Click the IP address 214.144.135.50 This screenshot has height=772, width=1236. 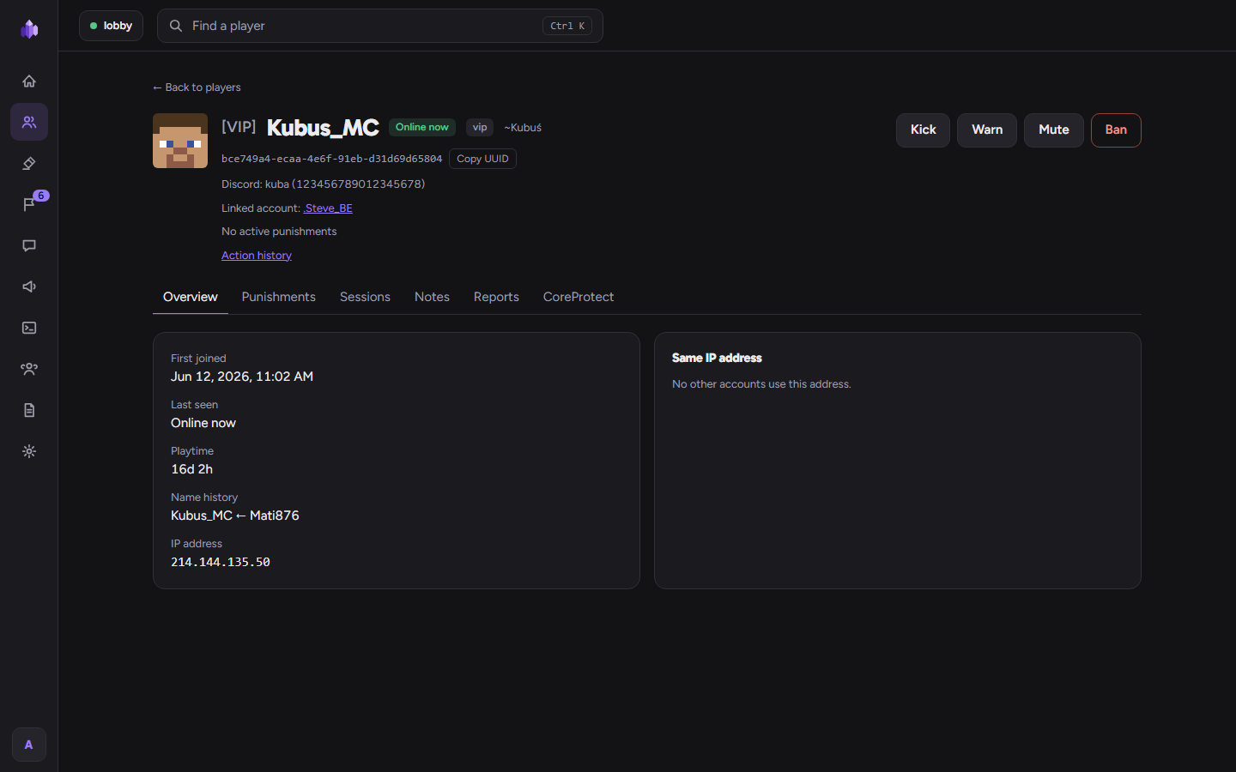(221, 562)
